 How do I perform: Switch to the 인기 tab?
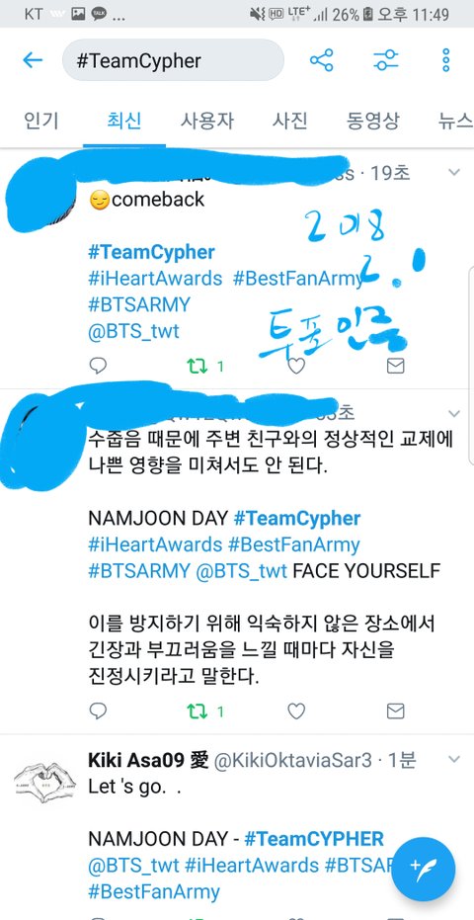pos(41,121)
